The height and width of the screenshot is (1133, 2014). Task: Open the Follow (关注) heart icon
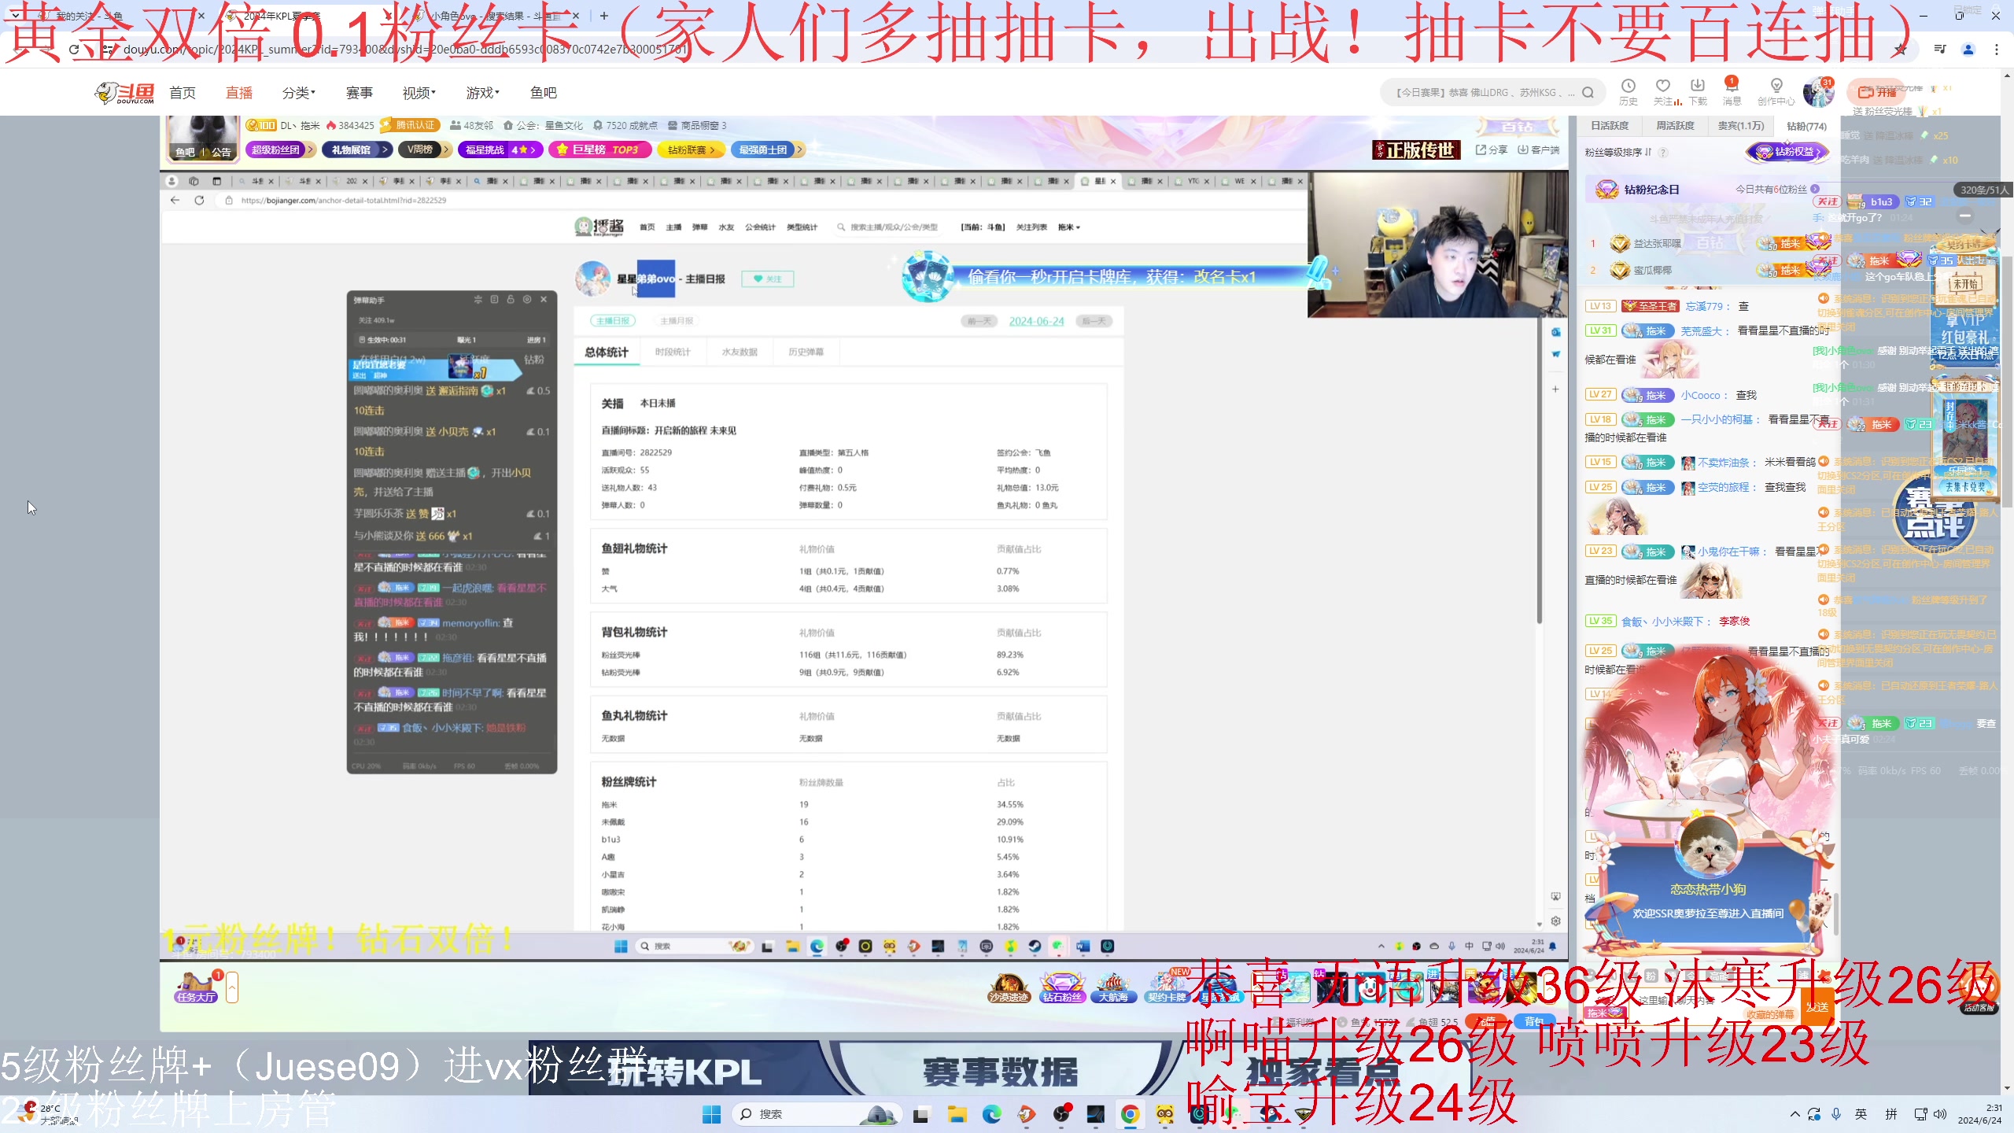coord(1662,91)
